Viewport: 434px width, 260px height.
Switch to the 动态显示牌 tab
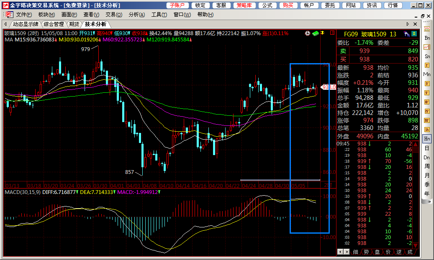pos(26,24)
